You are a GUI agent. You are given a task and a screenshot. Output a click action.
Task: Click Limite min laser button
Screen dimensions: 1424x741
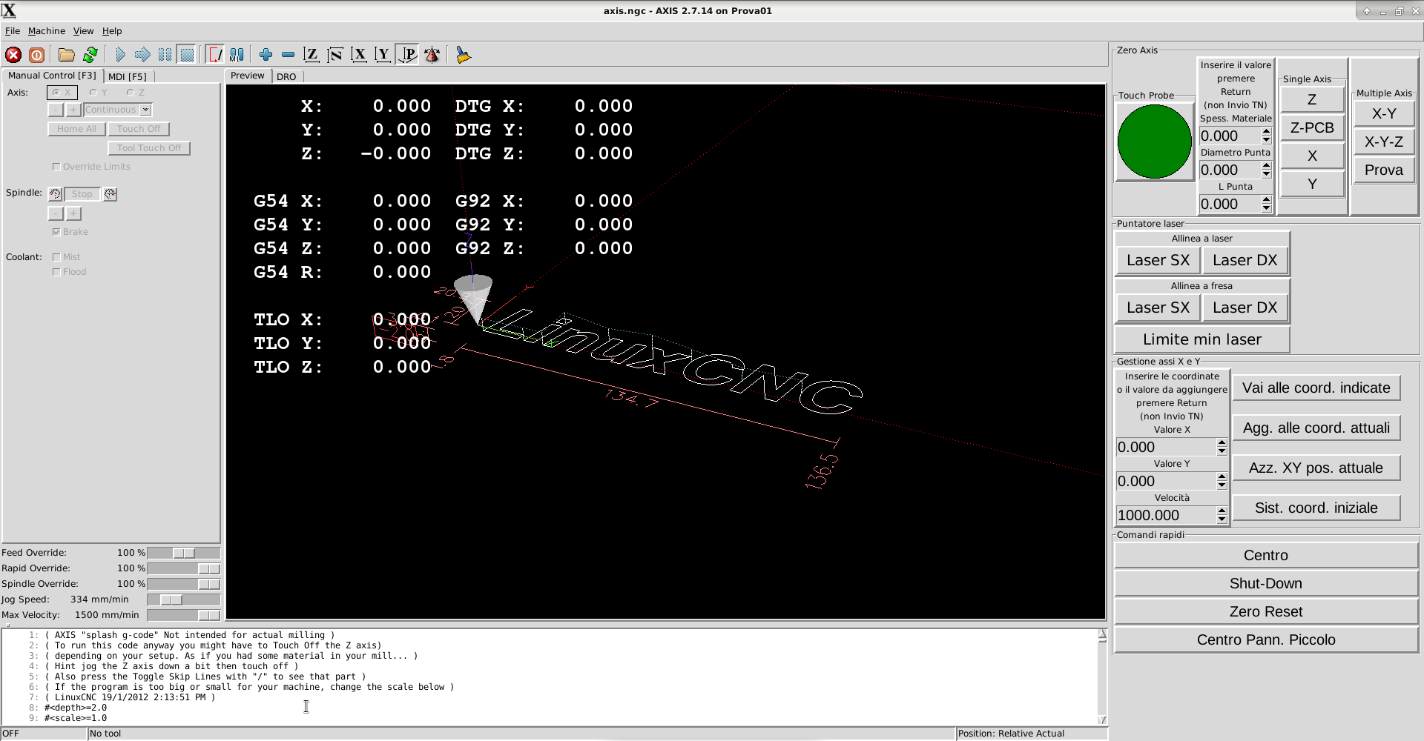click(x=1201, y=339)
